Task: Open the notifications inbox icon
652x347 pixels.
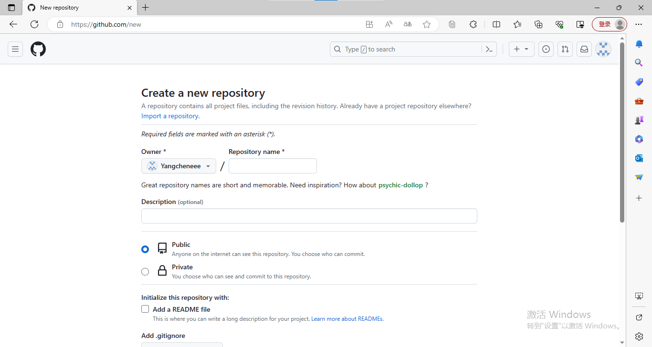Action: (x=584, y=49)
